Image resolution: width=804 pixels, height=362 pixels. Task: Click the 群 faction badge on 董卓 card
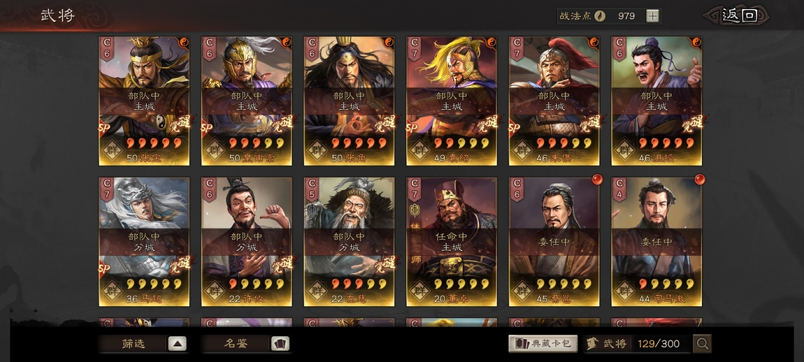coord(419,291)
